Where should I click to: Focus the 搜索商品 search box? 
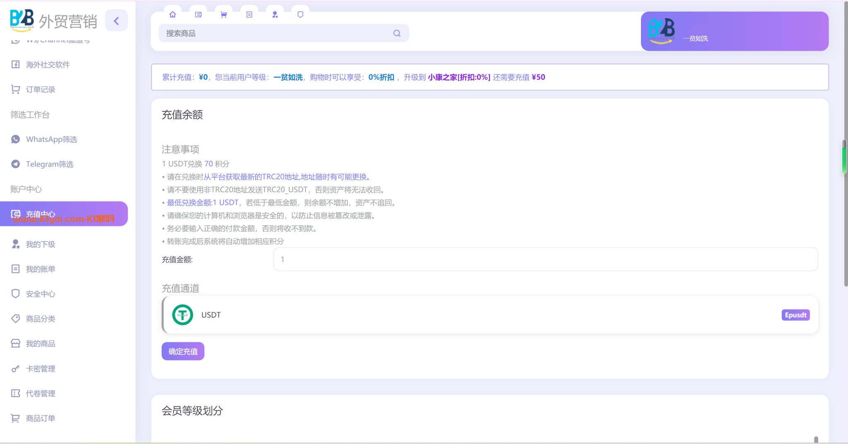coord(277,33)
